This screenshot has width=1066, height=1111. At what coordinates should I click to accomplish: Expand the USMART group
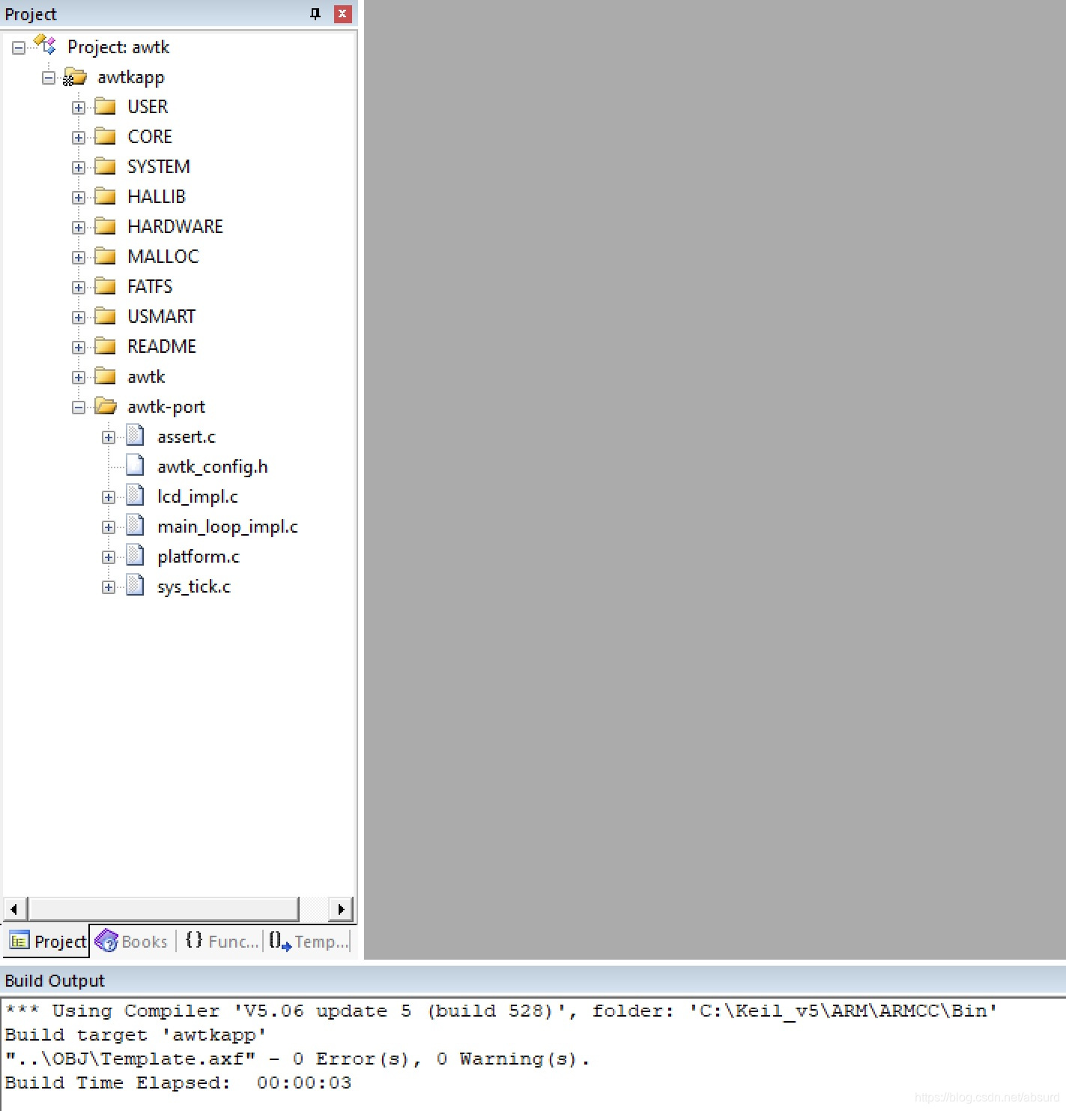point(79,318)
